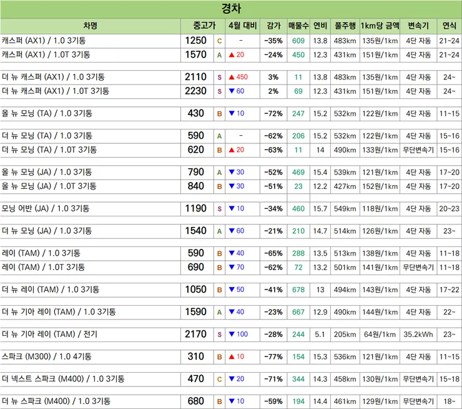Click the battery value 35.2kWh

click(418, 335)
